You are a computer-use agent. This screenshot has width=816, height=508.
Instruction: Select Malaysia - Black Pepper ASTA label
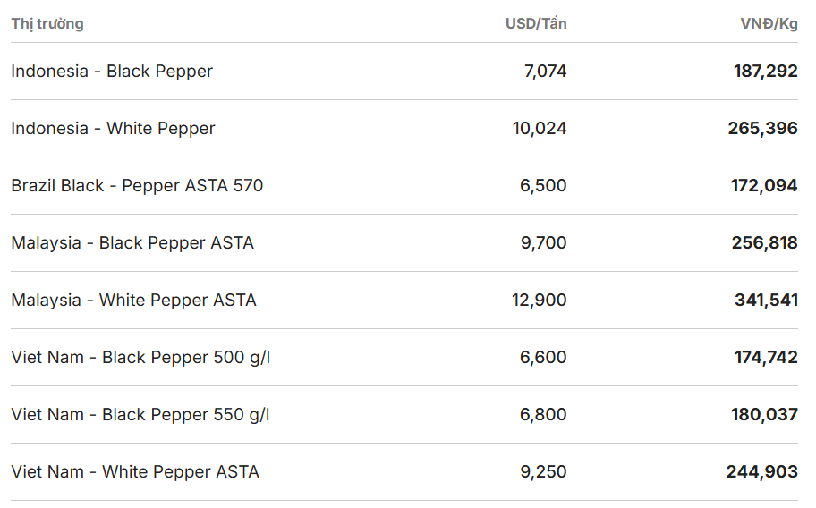coord(132,243)
